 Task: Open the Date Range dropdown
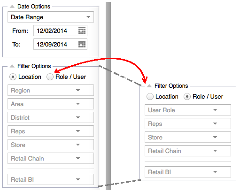click(x=51, y=17)
